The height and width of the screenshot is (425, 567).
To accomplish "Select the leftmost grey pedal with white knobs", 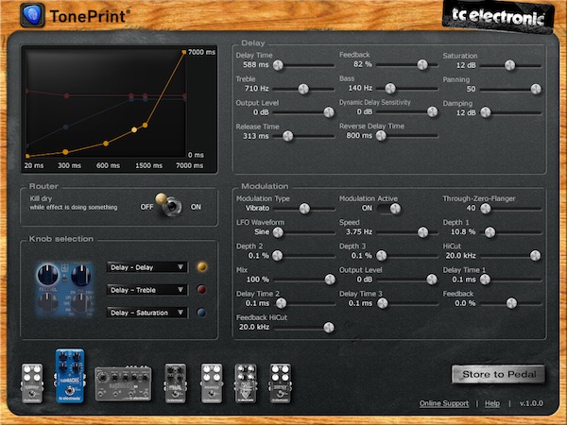I will click(32, 383).
